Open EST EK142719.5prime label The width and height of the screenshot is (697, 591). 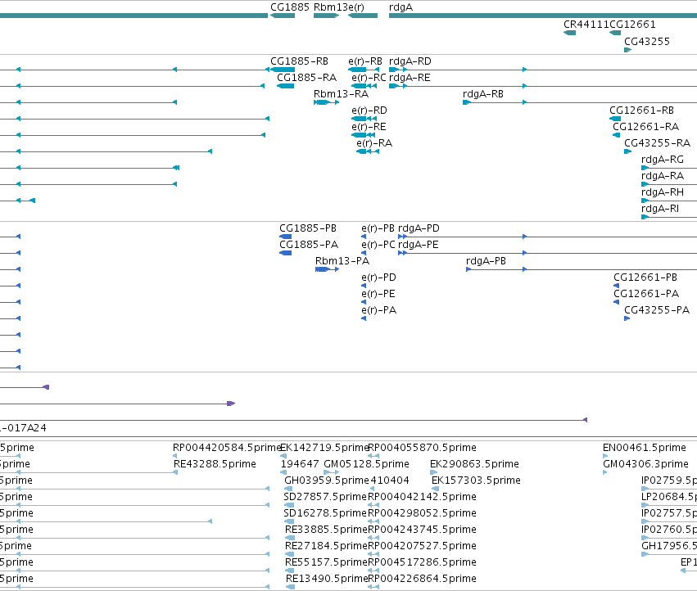point(324,448)
